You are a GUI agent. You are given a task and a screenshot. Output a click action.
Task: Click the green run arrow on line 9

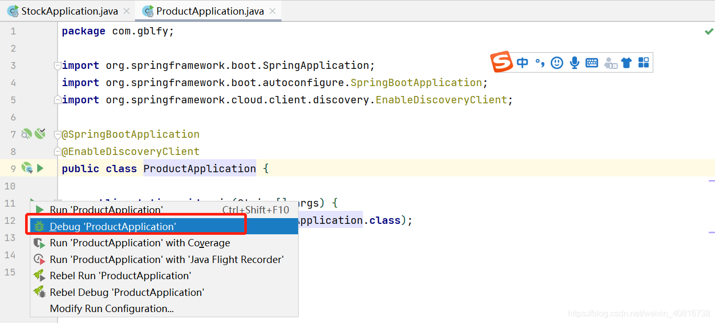click(40, 168)
